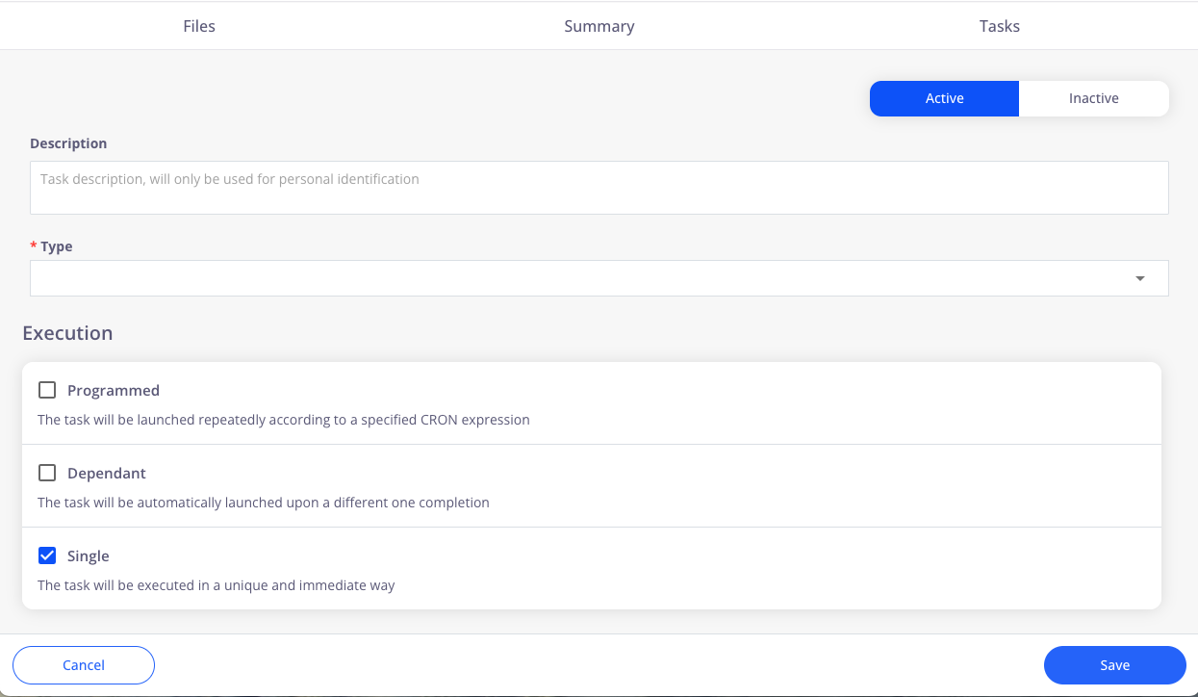Switch to the Summary tab
The height and width of the screenshot is (697, 1198).
(x=599, y=26)
